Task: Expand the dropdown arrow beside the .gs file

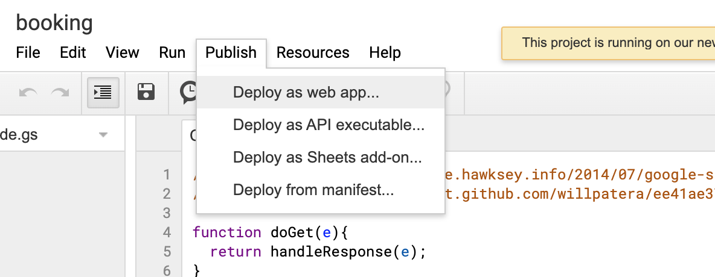Action: pyautogui.click(x=103, y=135)
